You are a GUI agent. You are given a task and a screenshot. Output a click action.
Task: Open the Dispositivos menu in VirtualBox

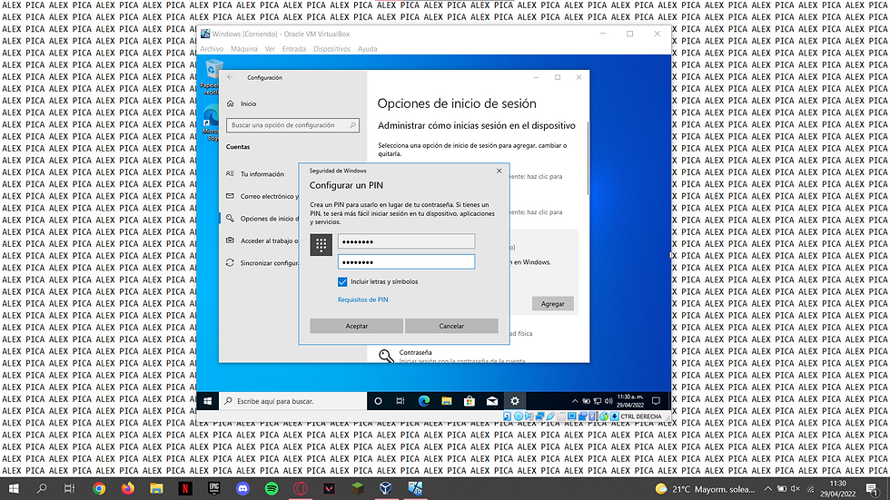[332, 49]
